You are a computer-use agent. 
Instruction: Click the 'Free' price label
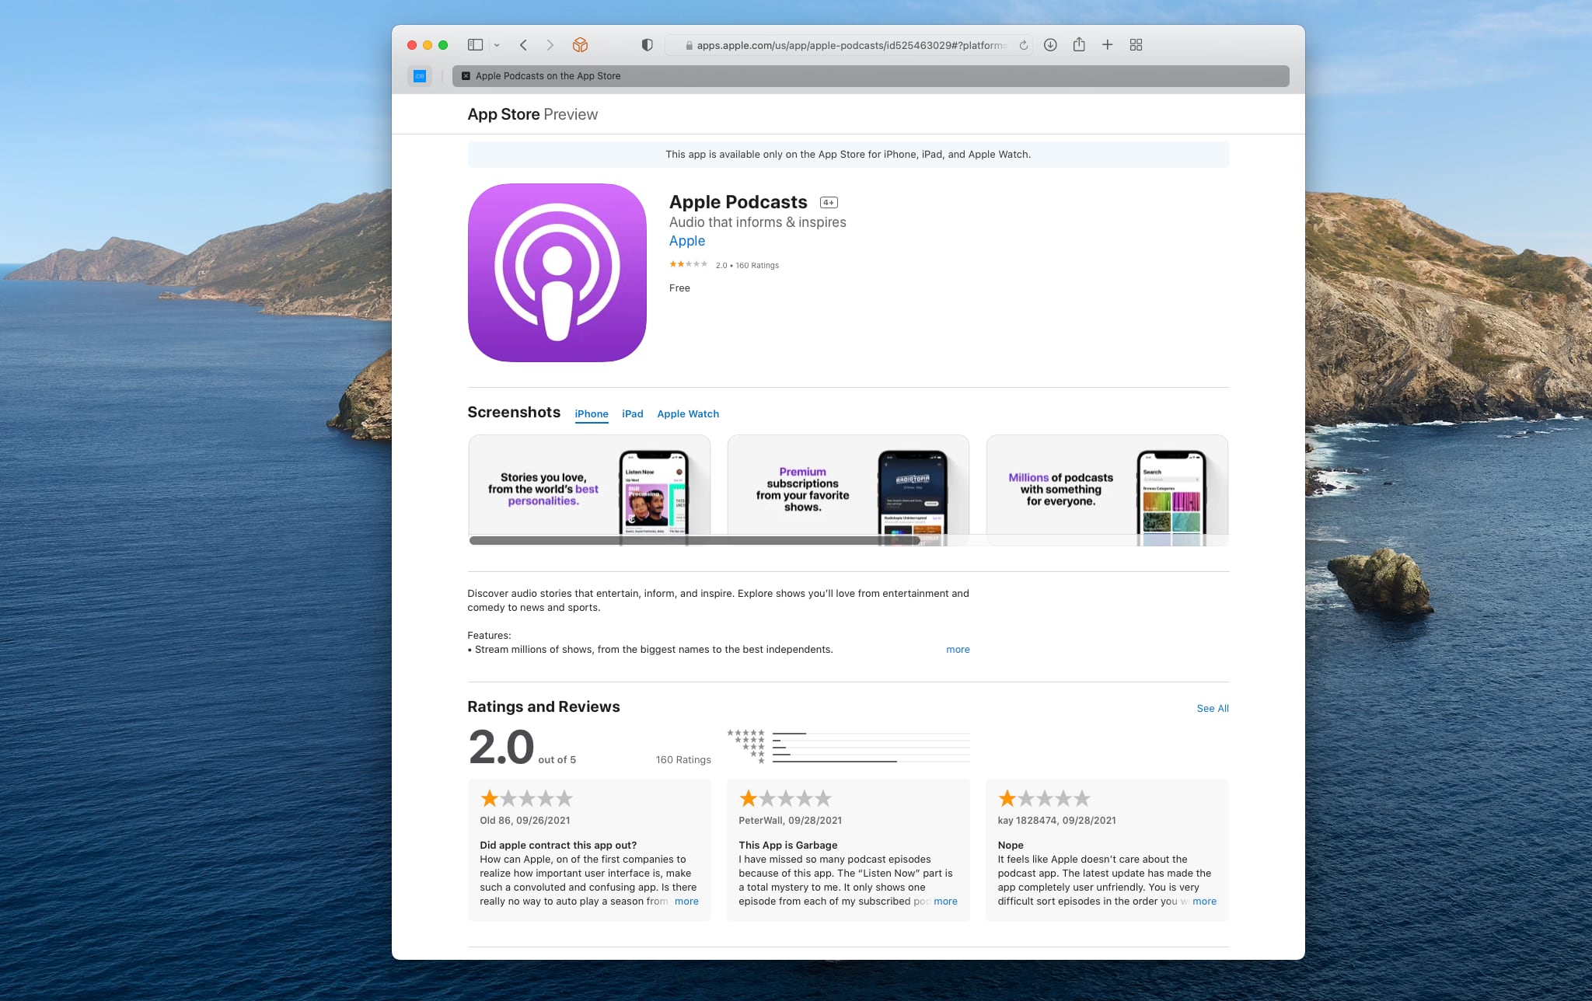point(679,288)
